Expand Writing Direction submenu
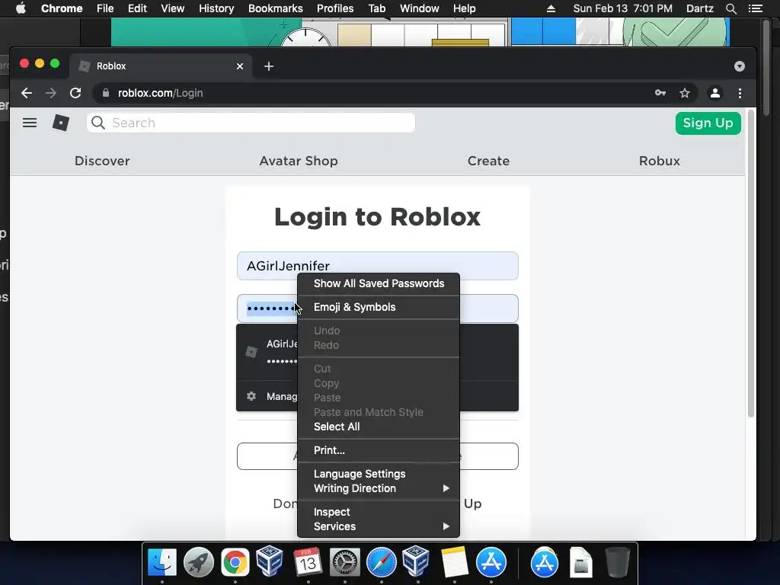This screenshot has height=585, width=780. click(x=379, y=488)
